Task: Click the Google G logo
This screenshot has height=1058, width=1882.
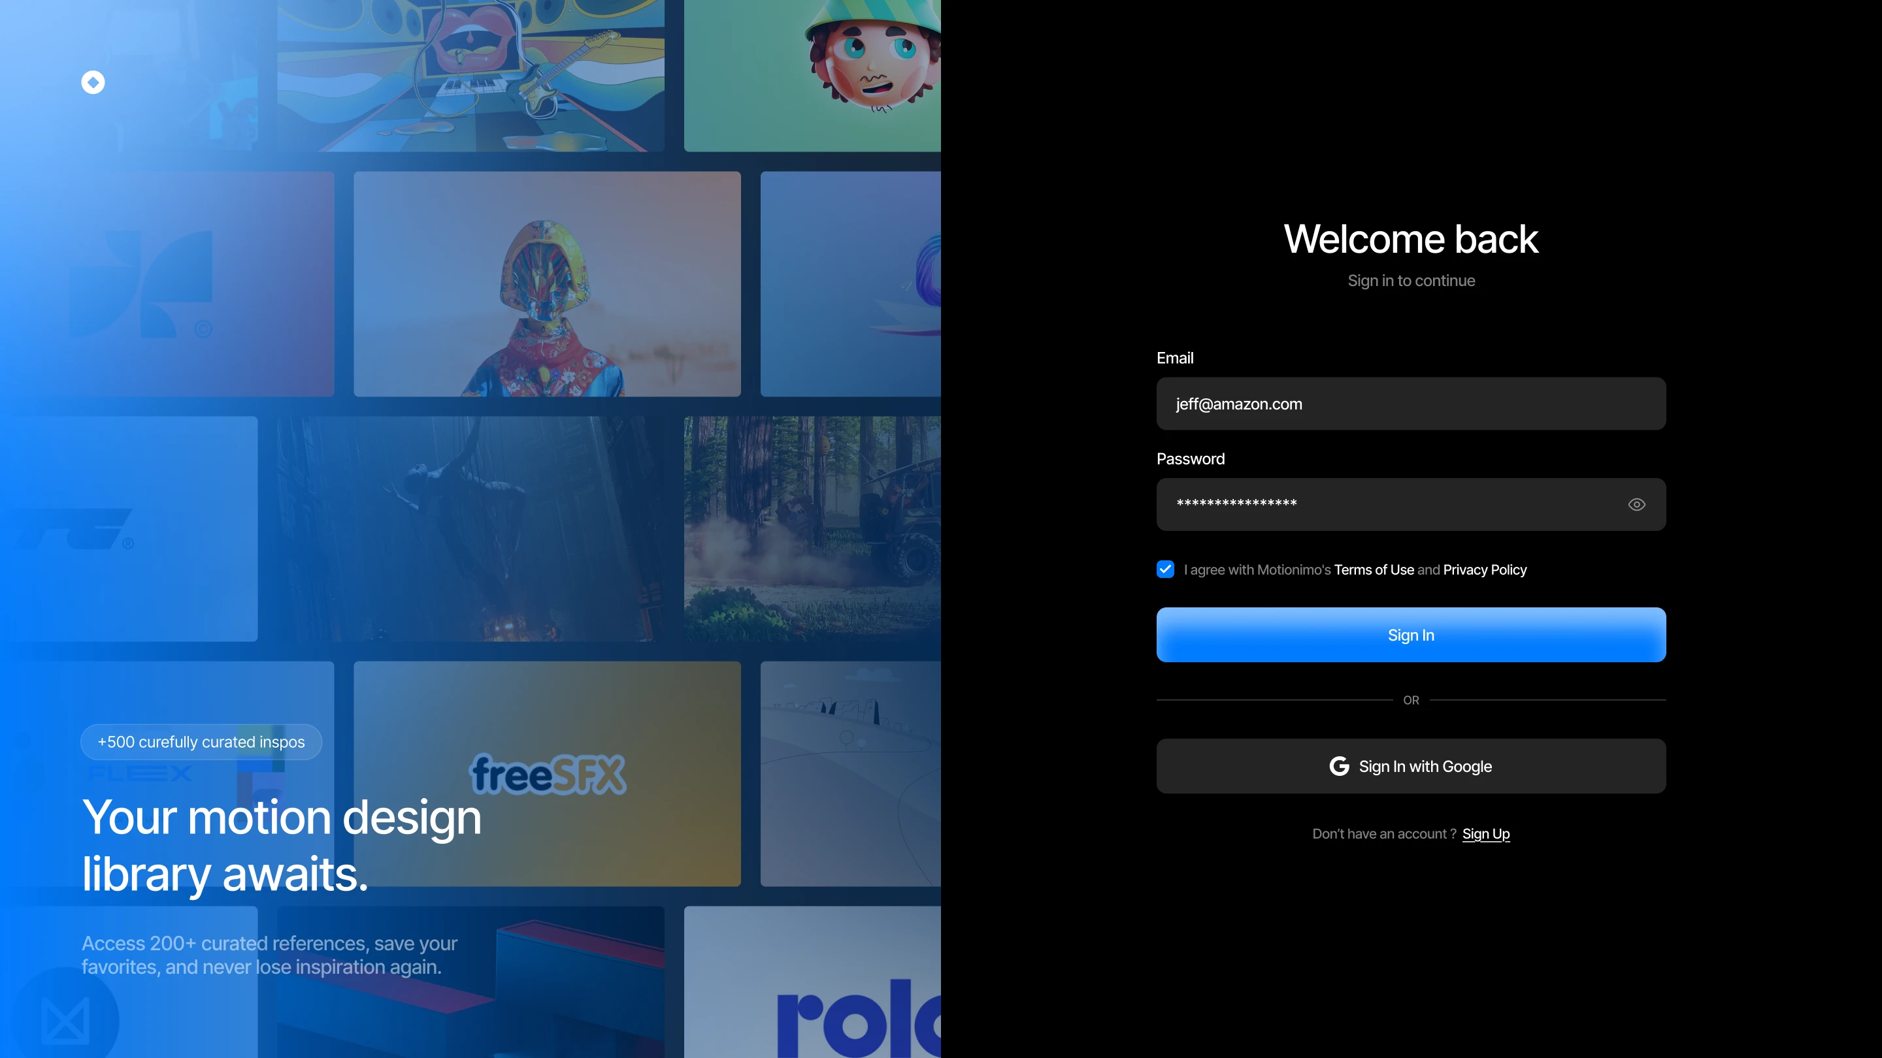Action: 1339,766
